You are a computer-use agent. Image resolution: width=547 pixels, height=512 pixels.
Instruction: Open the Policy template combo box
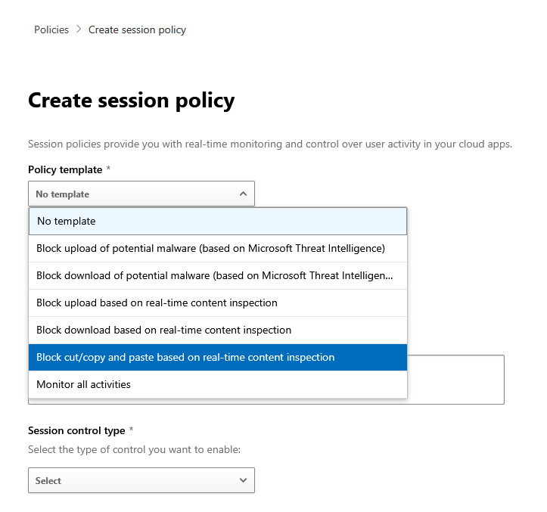141,194
